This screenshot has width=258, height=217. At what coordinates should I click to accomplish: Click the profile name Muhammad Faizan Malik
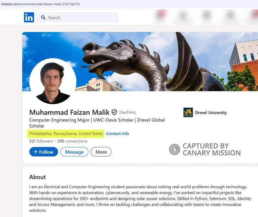69,112
